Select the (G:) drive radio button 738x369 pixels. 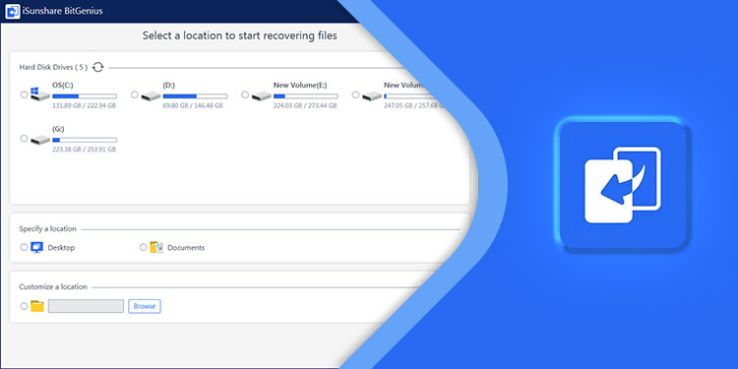(x=24, y=139)
